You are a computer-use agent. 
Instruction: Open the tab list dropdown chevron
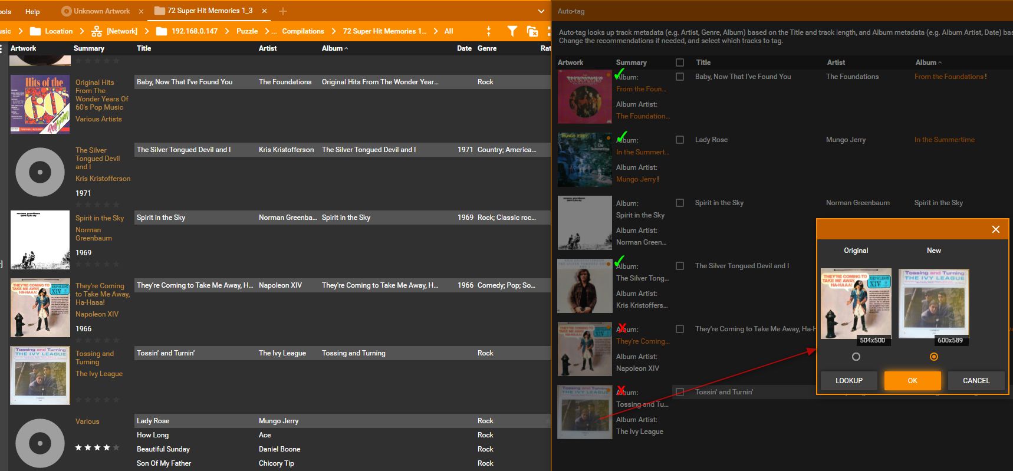(x=541, y=11)
